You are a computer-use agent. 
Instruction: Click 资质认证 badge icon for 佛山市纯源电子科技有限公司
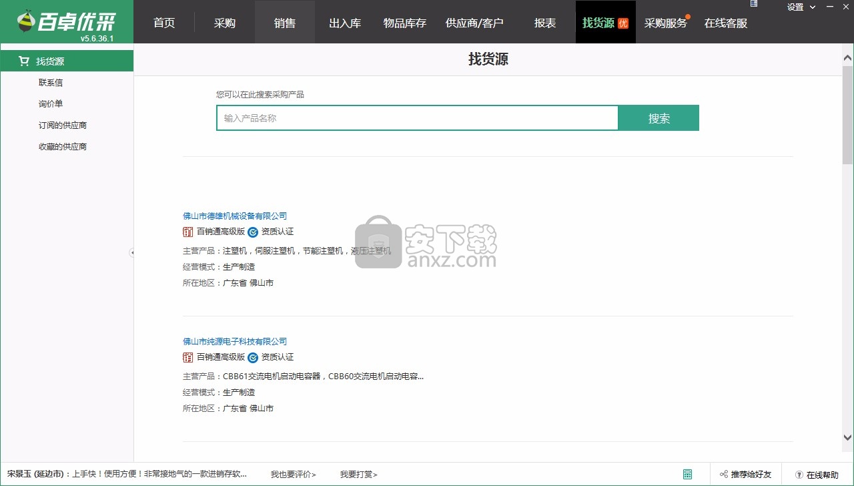[253, 358]
